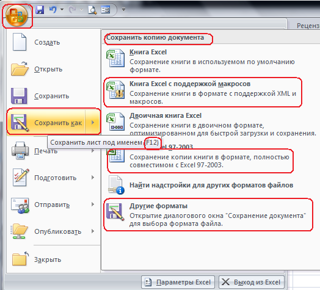Click the Redo arrow icon
Image resolution: width=320 pixels, height=290 pixels.
72,9
